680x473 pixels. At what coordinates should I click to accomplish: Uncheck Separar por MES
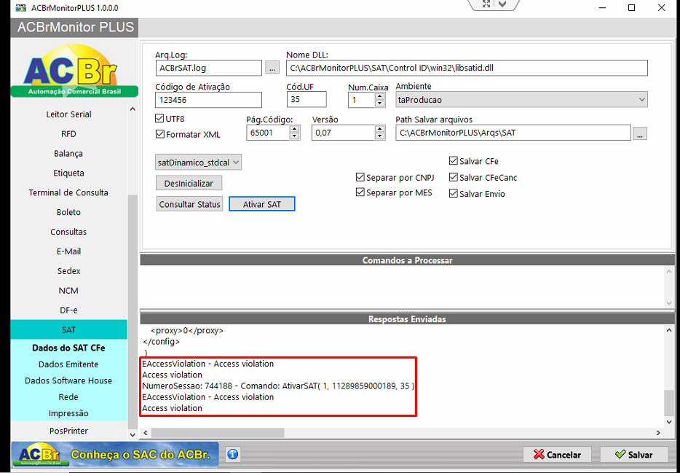pyautogui.click(x=360, y=192)
